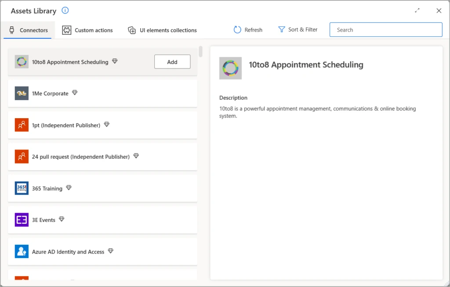Click into the Search field

386,30
